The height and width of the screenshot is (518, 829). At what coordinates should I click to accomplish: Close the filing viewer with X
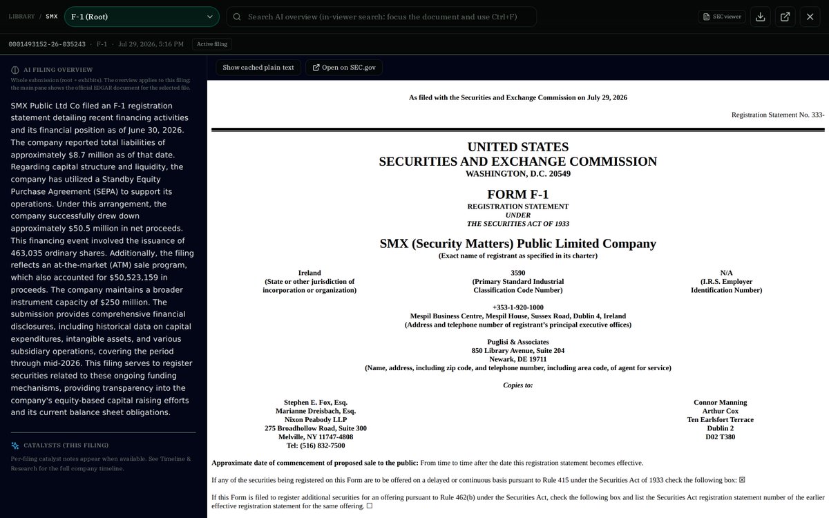tap(810, 17)
